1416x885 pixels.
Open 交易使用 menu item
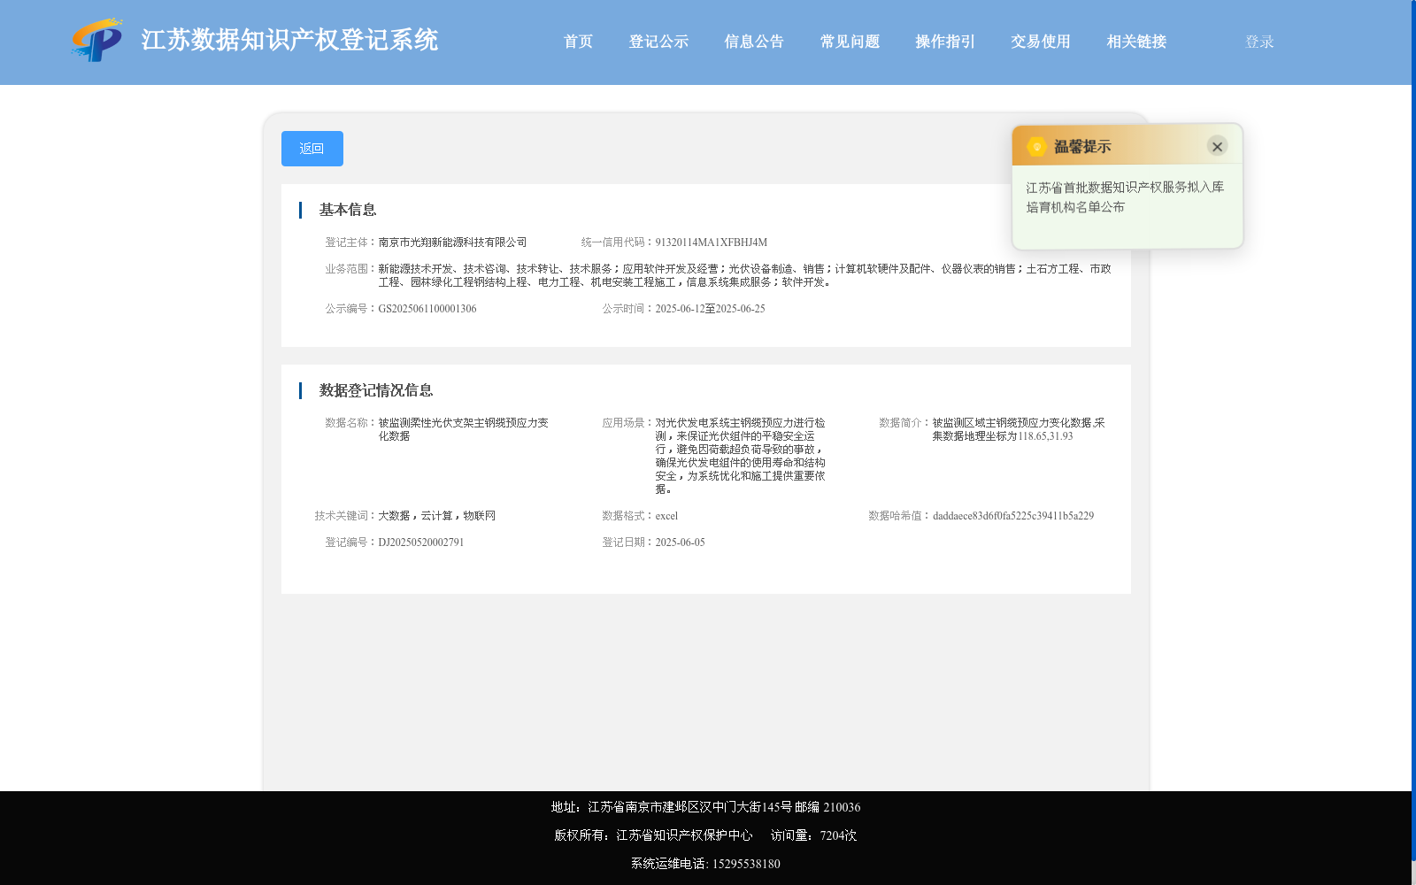(1041, 42)
